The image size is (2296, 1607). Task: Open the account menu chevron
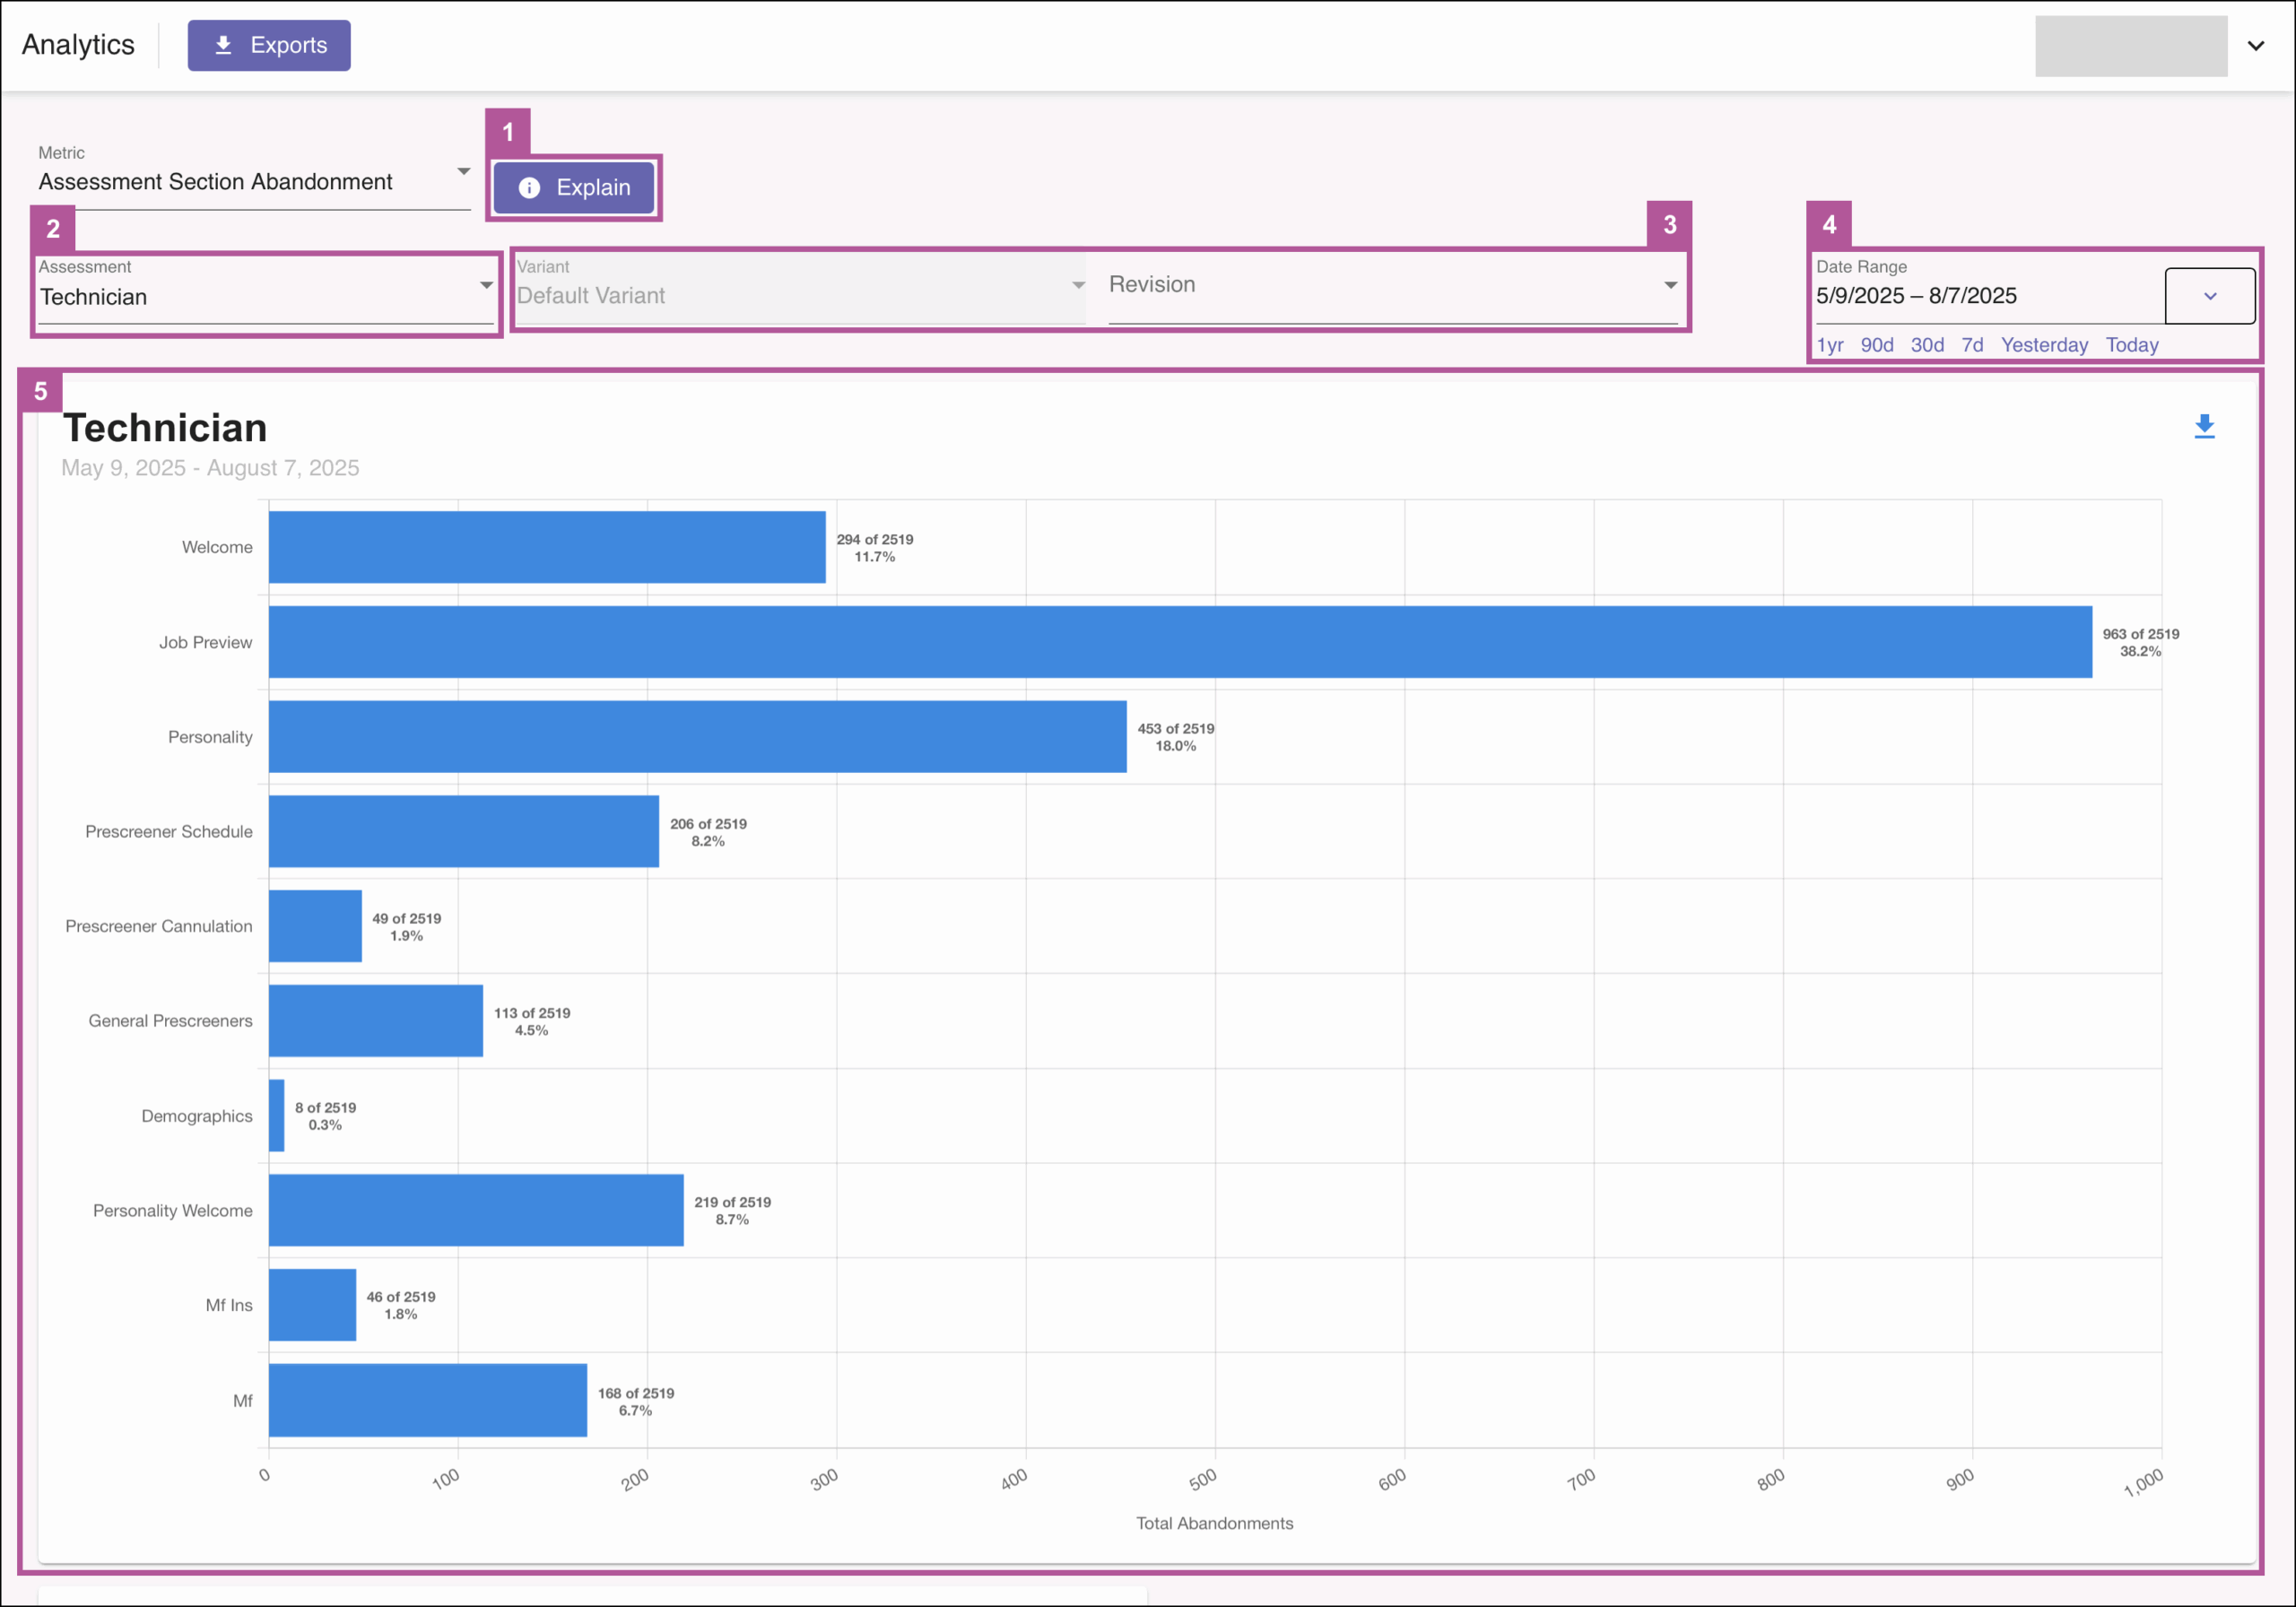point(2256,46)
